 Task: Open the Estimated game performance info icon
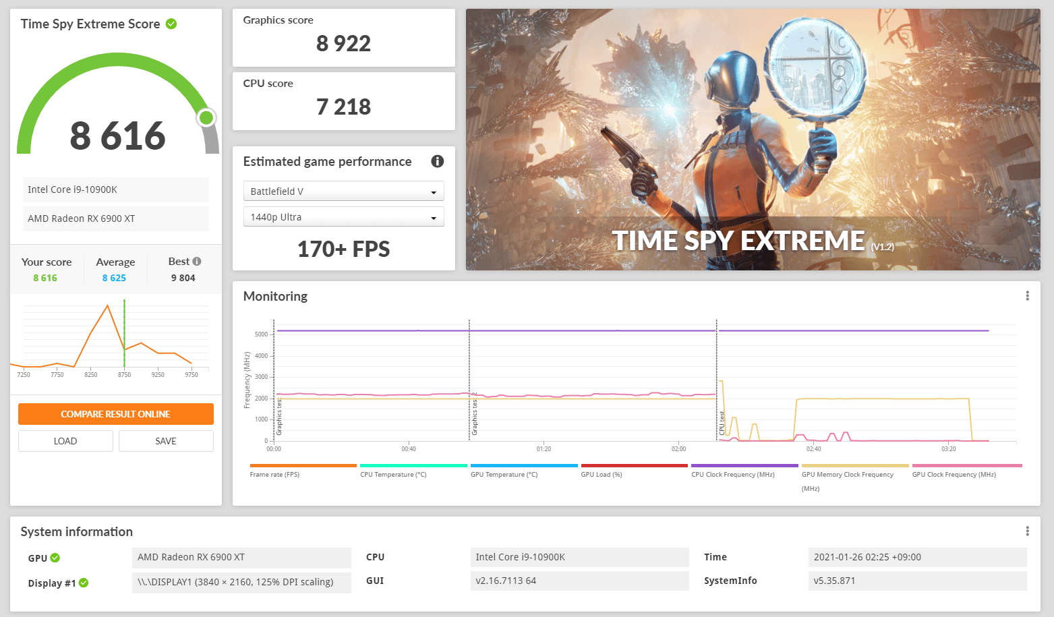438,161
